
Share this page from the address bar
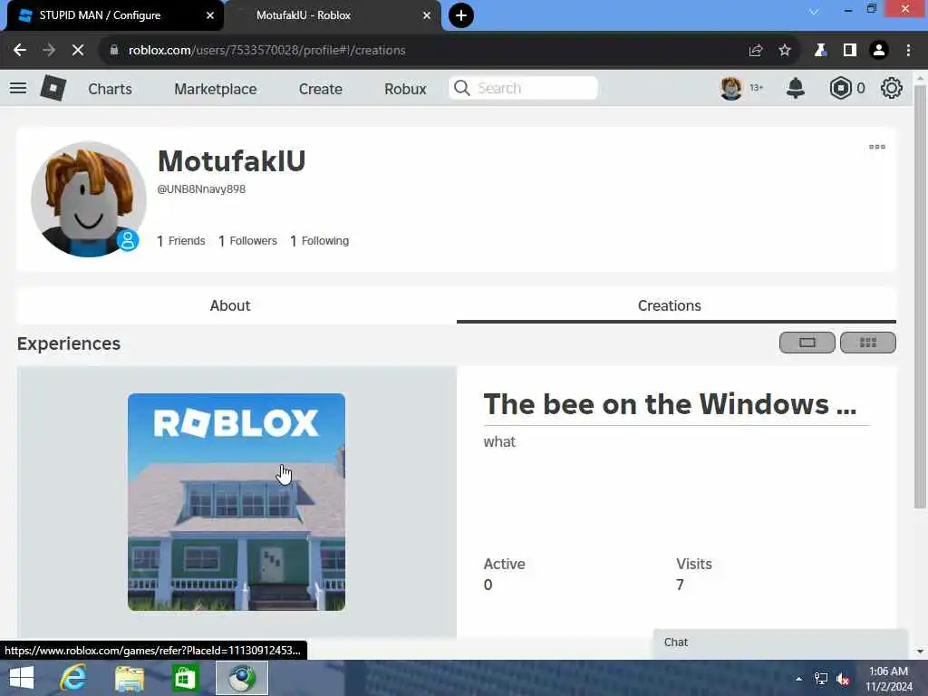[x=755, y=51]
